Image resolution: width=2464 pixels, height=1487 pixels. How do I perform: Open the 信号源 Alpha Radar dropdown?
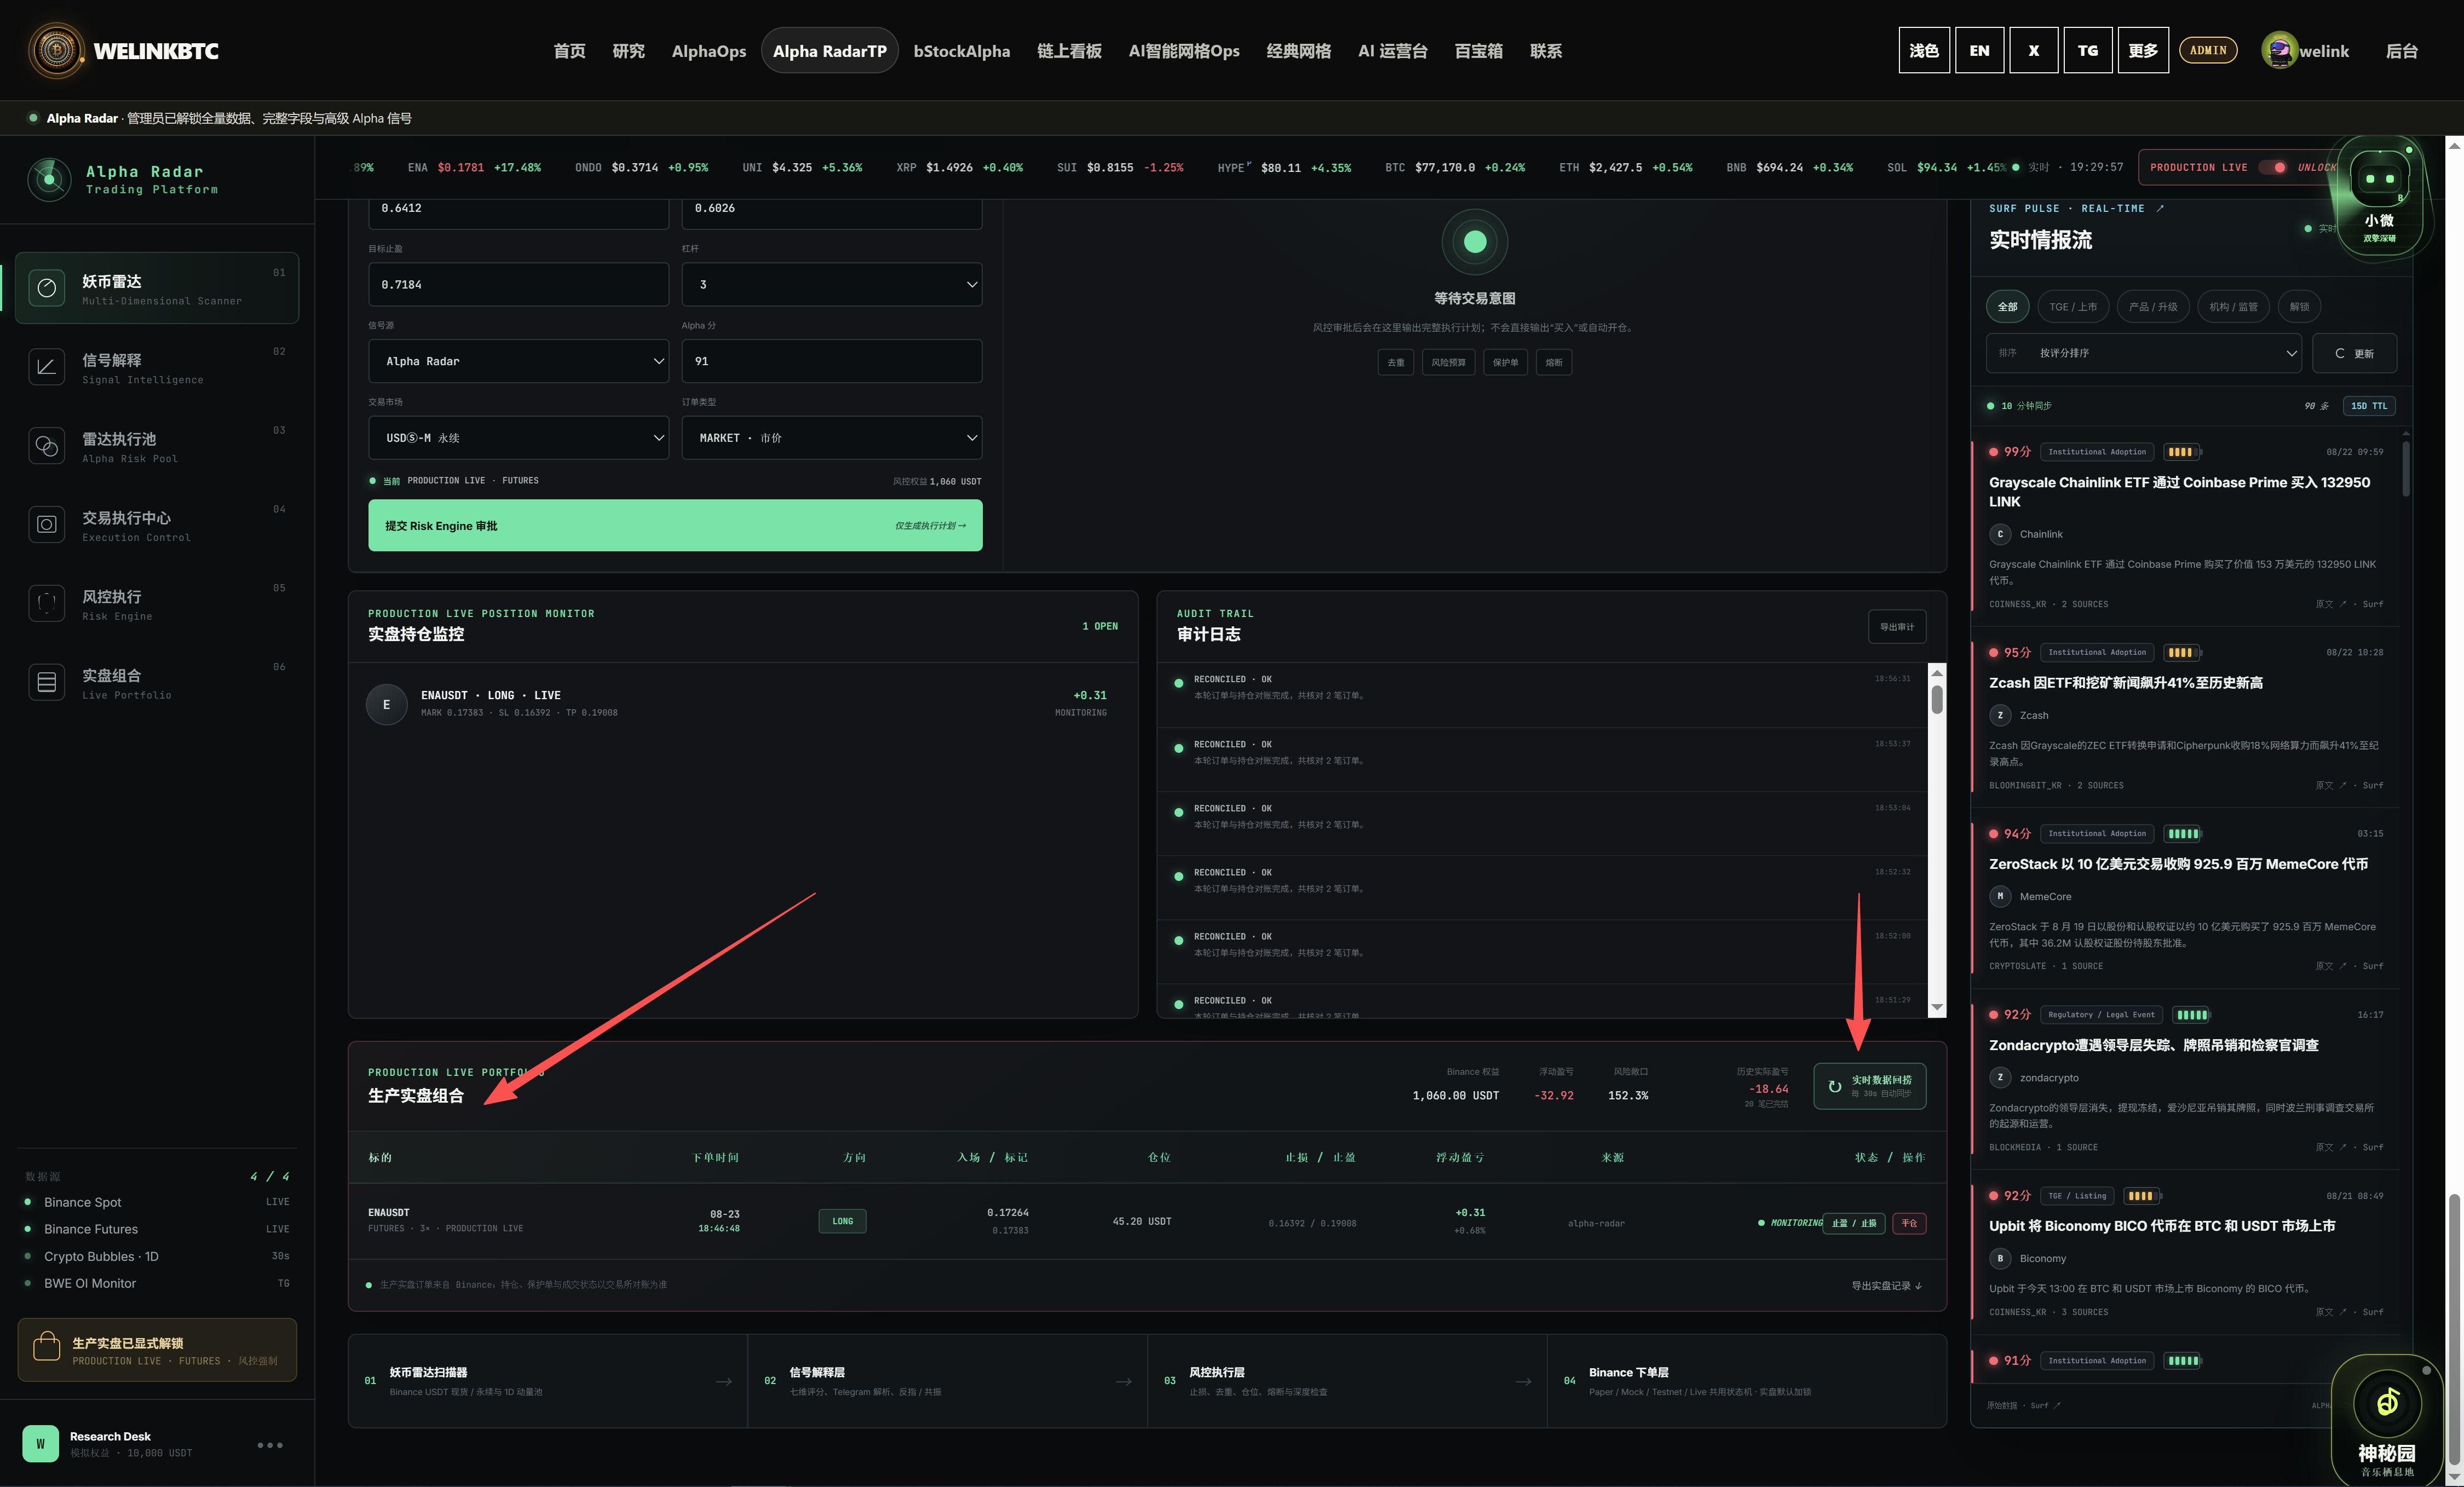tap(518, 361)
